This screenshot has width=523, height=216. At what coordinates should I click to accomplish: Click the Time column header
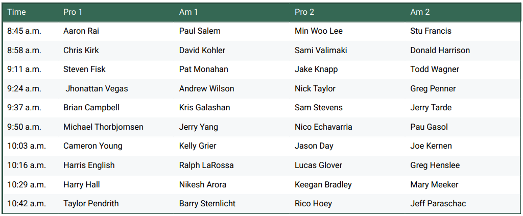[16, 12]
